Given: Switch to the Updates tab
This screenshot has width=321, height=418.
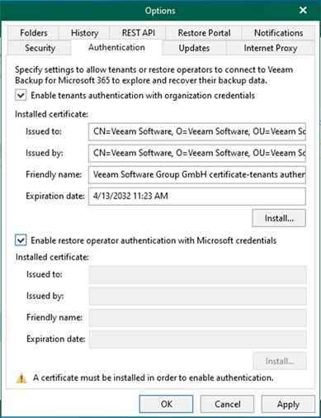Looking at the screenshot, I should [194, 48].
